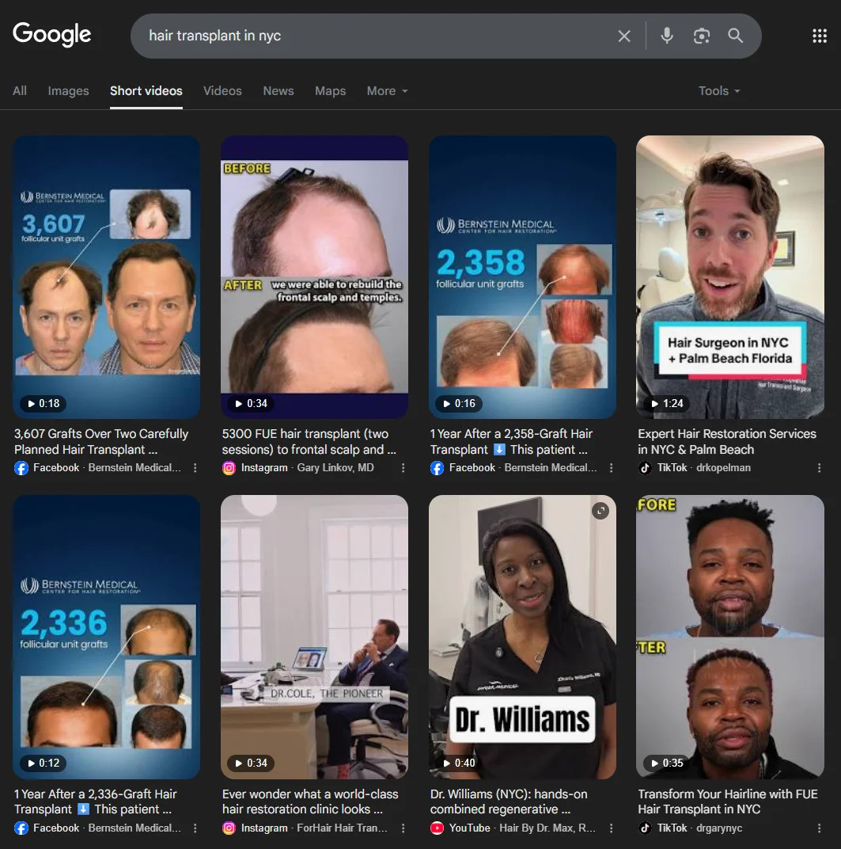Expand the More search categories dropdown
The height and width of the screenshot is (849, 841).
point(387,91)
